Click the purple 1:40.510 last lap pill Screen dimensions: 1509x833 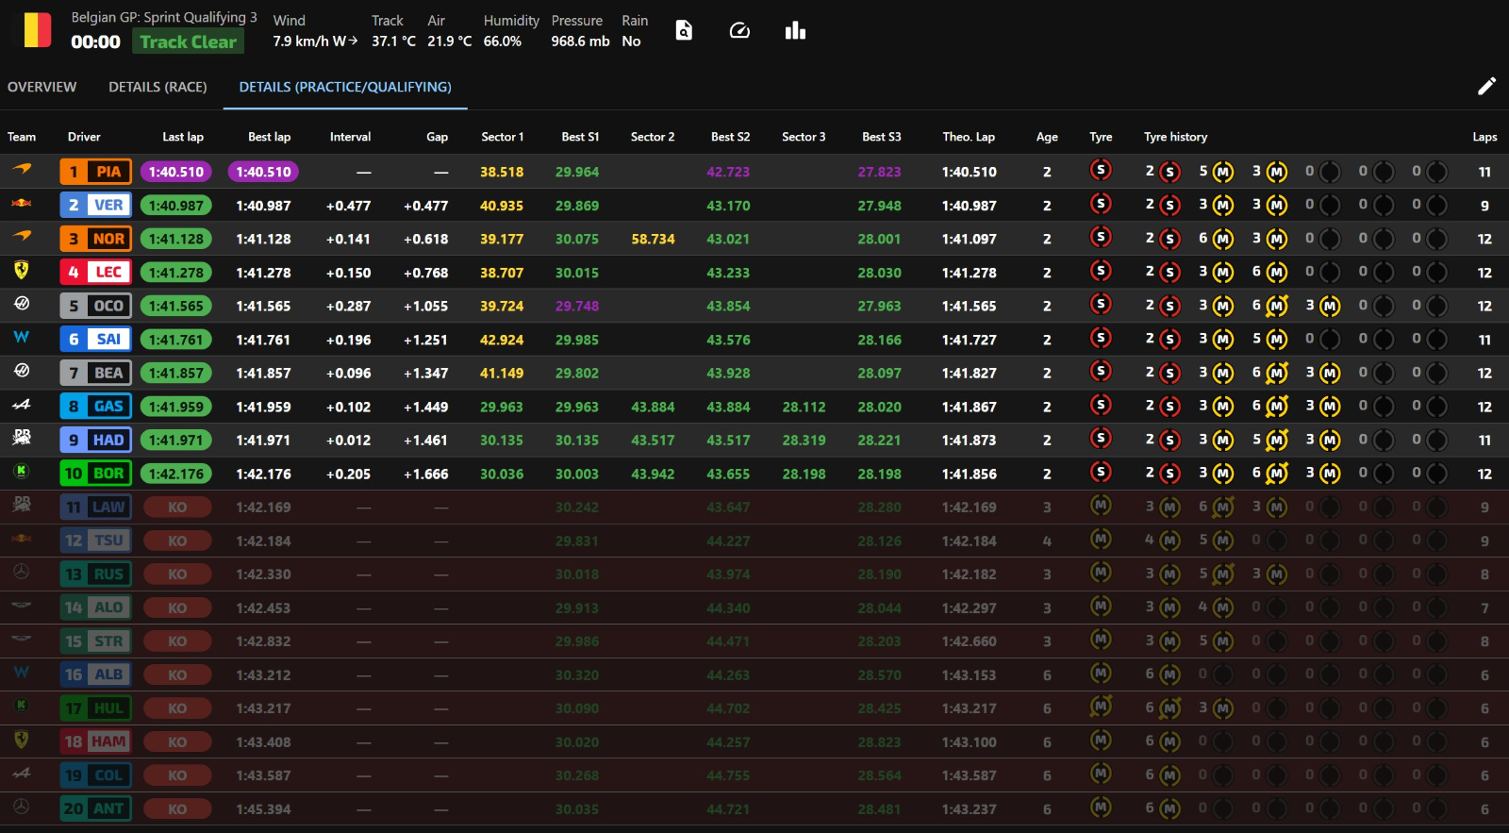click(x=176, y=172)
